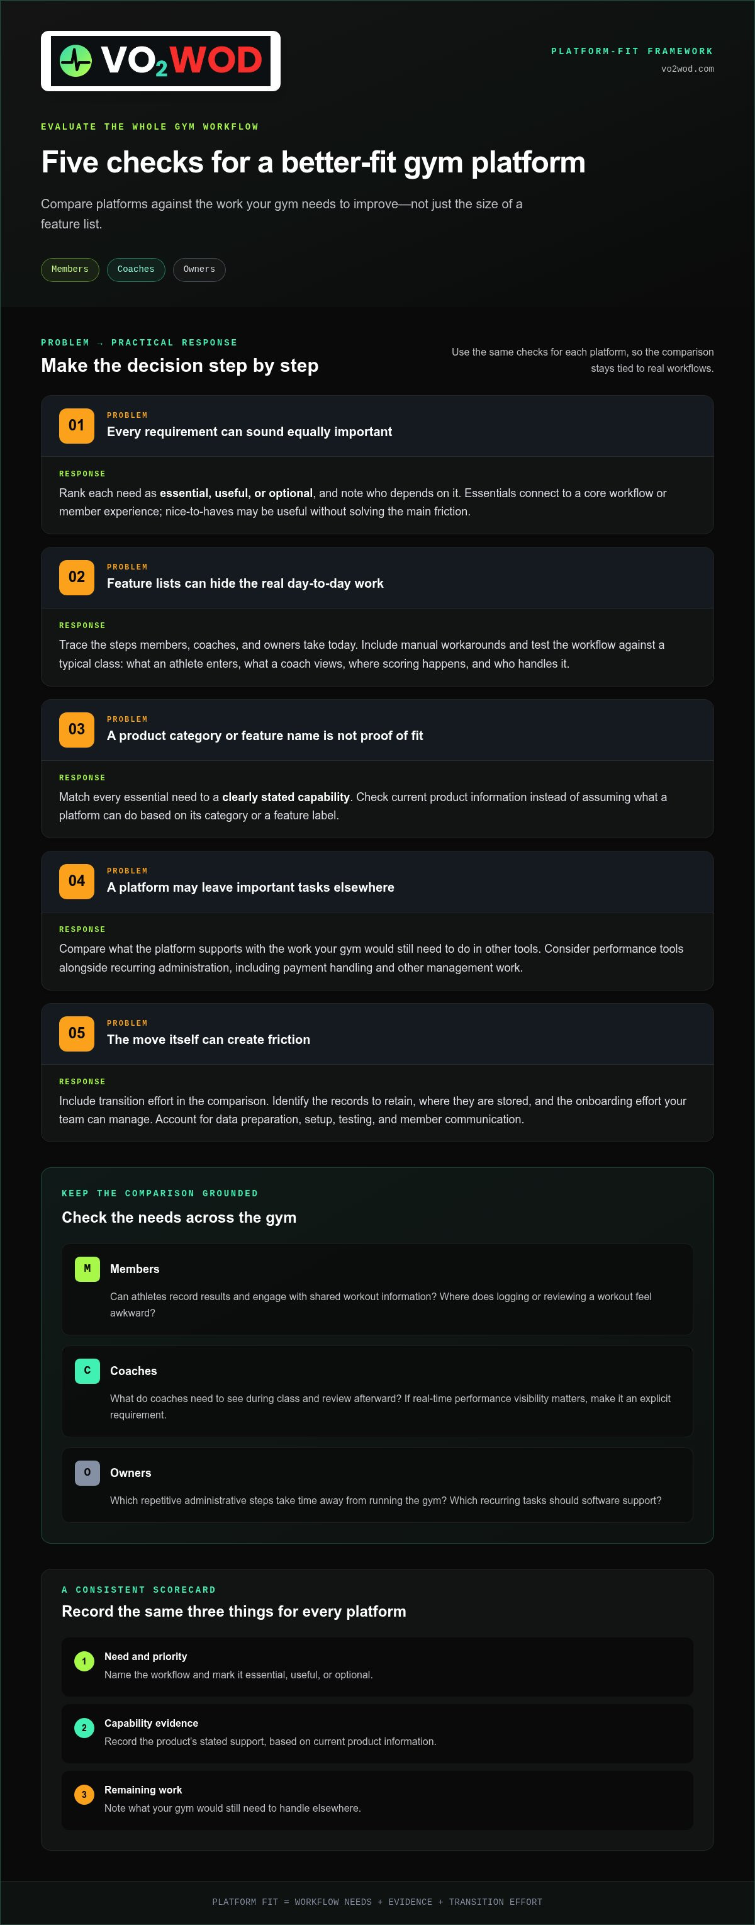Screen dimensions: 755x1925
Task: Click the orange 02 step badge
Action: [x=77, y=578]
